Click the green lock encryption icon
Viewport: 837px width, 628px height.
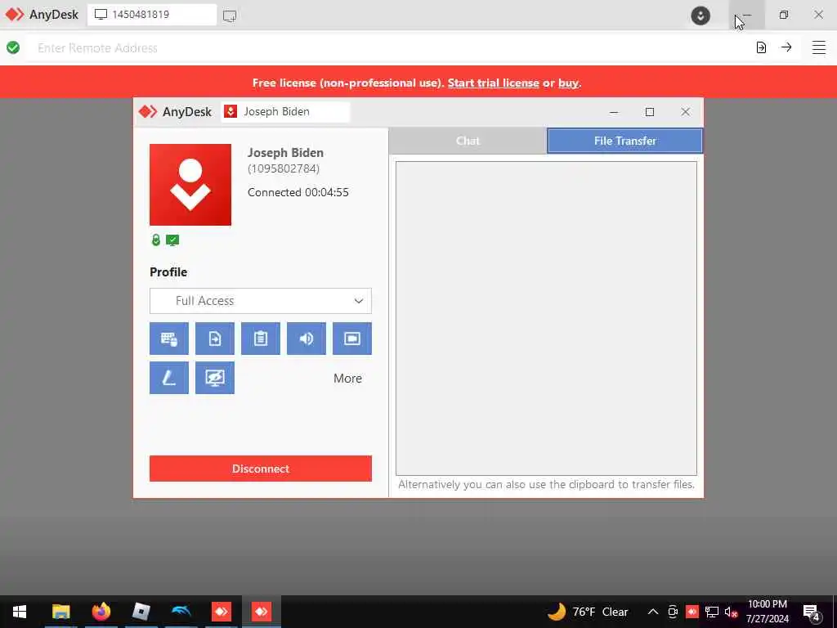[x=156, y=240]
